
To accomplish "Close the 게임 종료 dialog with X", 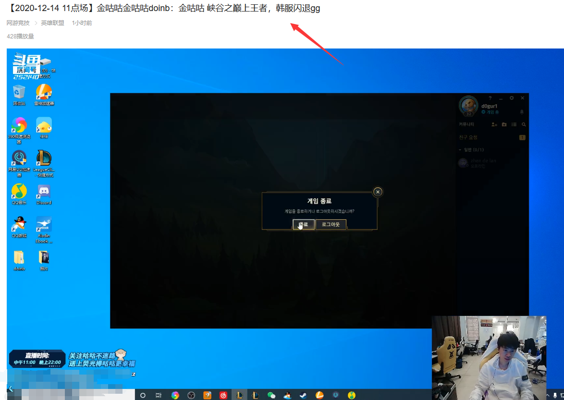I will pos(378,192).
